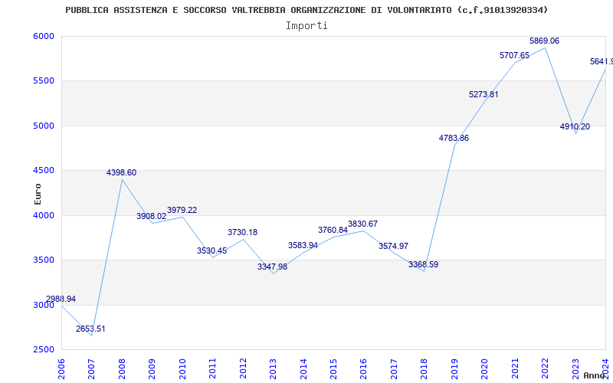This screenshot has width=613, height=383.
Task: Select the 4783.86 value label
Action: 454,138
